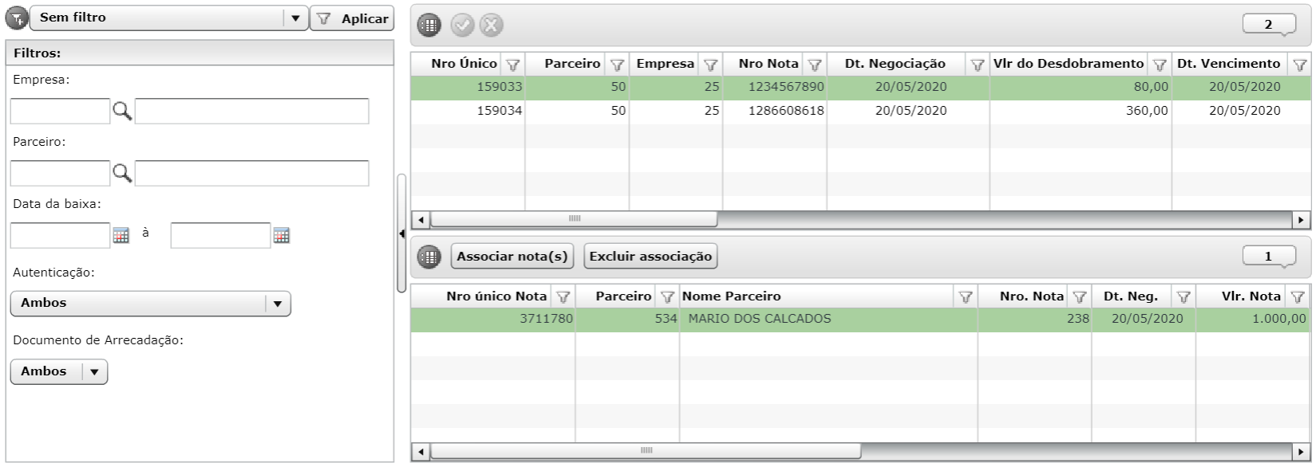1316x467 pixels.
Task: Expand the Sem filtro dropdown
Action: pyautogui.click(x=296, y=18)
